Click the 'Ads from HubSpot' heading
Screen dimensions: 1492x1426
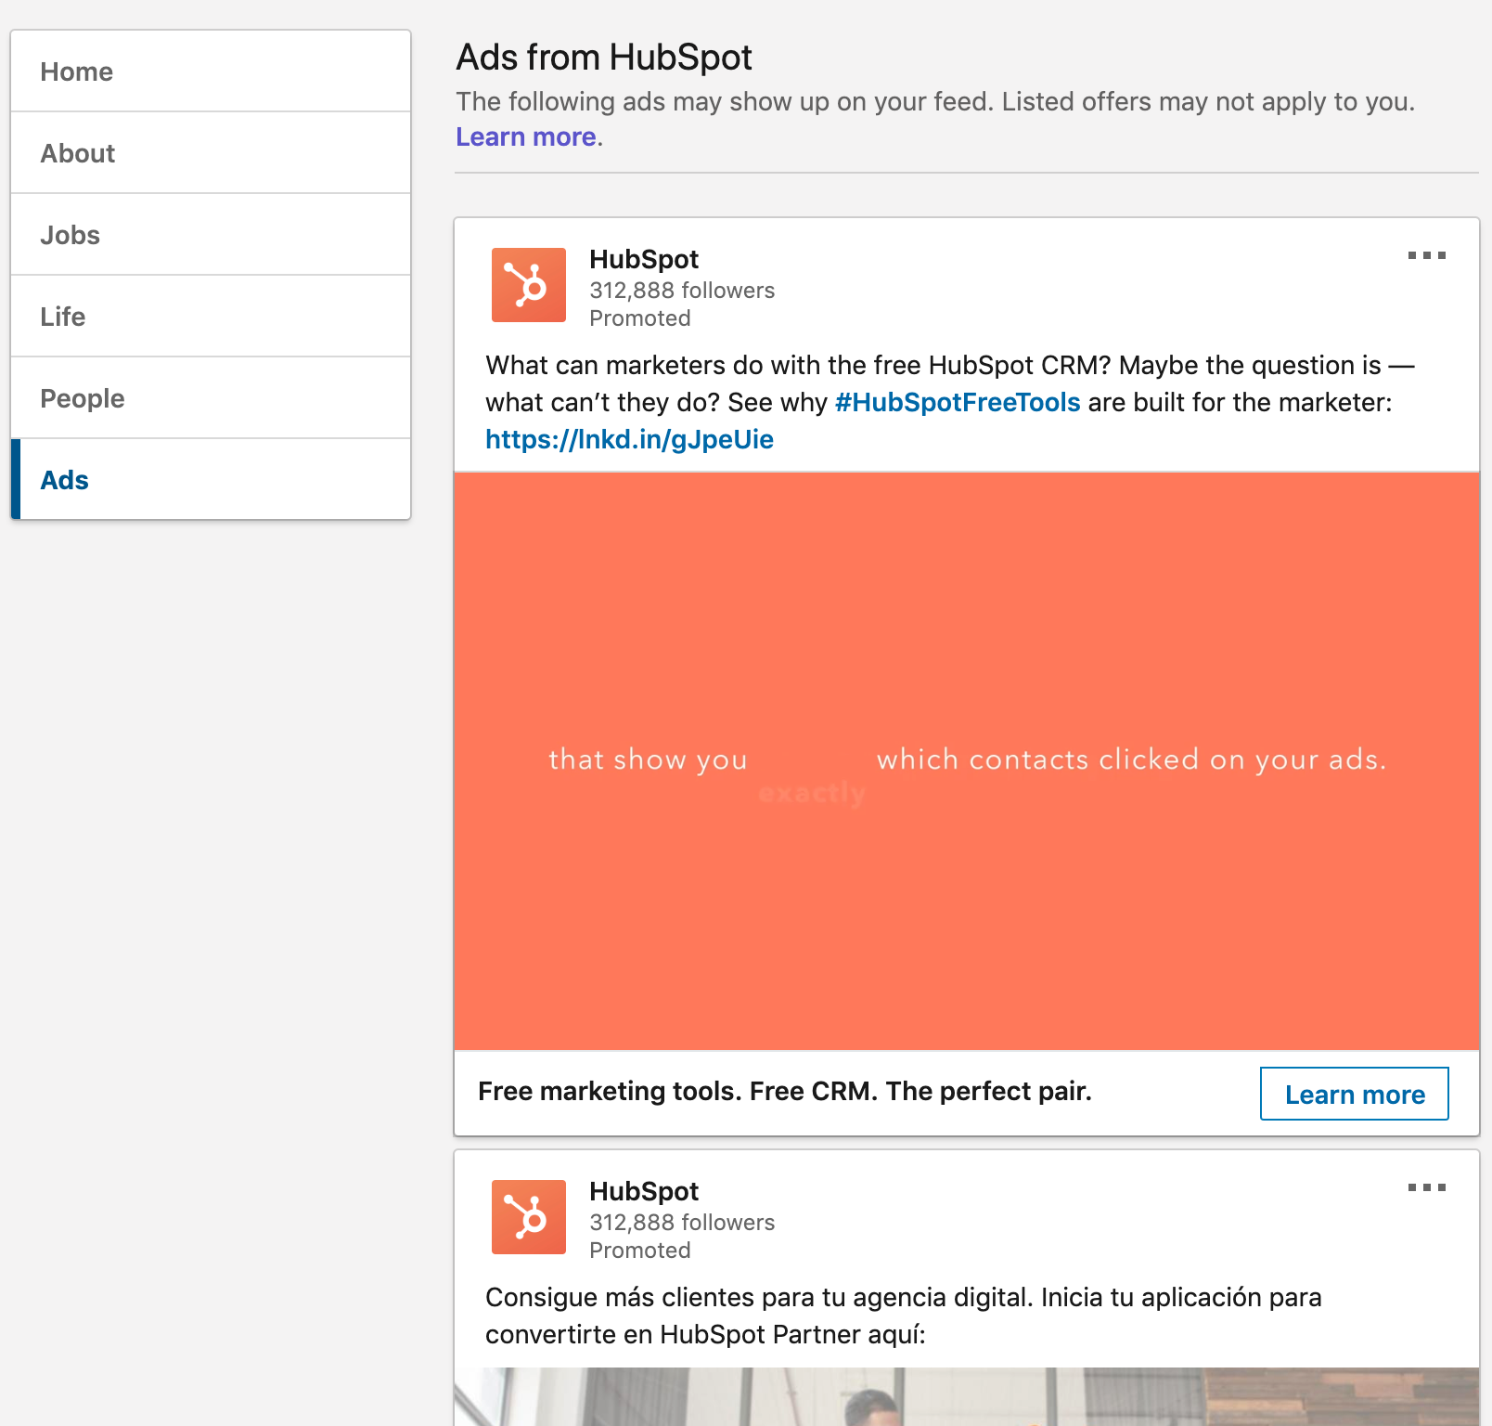604,58
